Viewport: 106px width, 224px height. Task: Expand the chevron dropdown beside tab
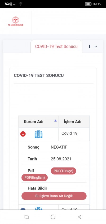(96, 46)
